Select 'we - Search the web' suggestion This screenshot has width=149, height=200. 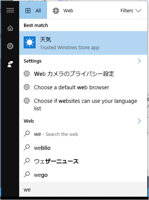pos(83,134)
